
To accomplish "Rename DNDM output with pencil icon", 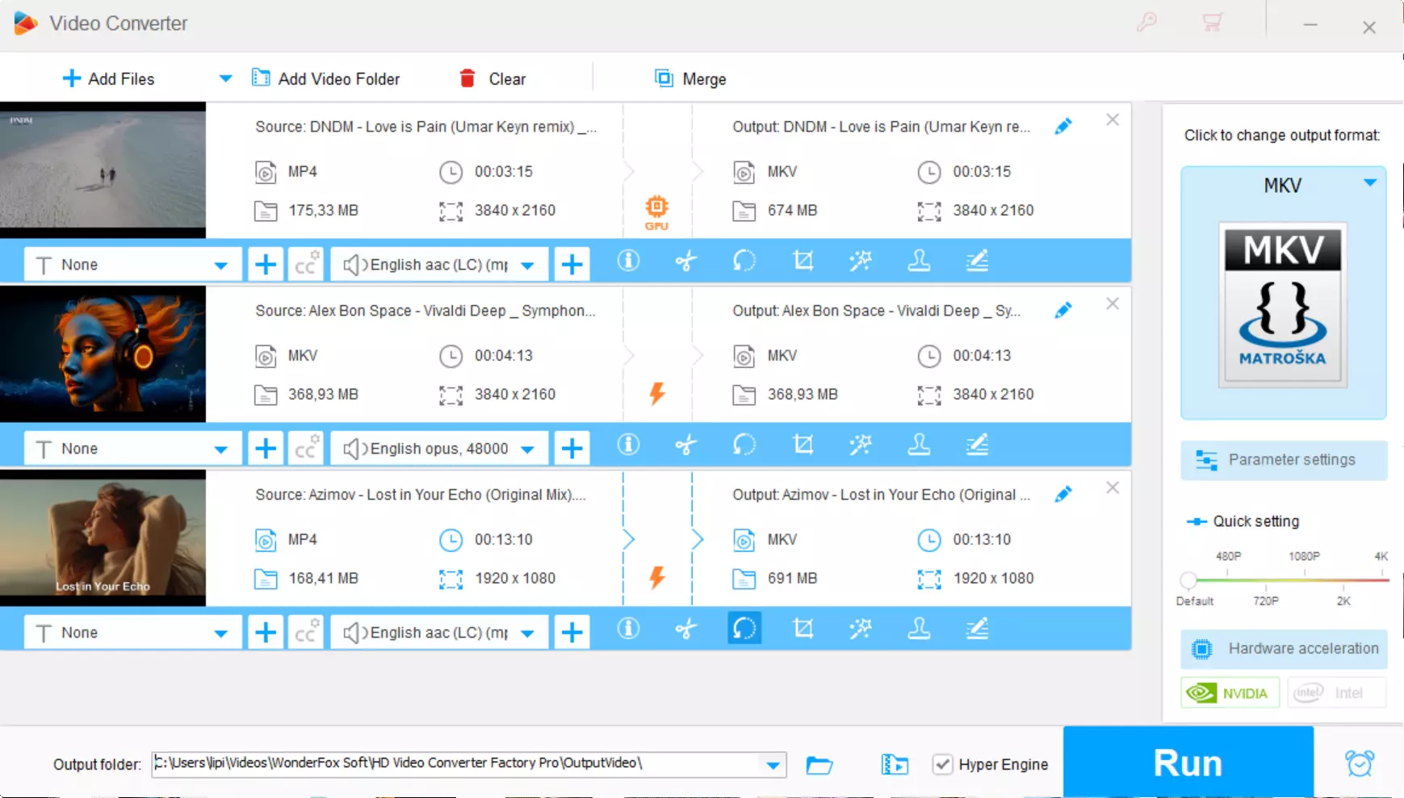I will click(x=1063, y=127).
